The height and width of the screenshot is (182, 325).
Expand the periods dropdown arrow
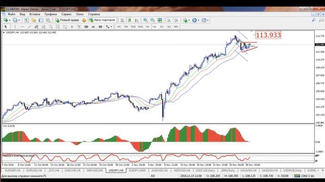click(x=199, y=20)
